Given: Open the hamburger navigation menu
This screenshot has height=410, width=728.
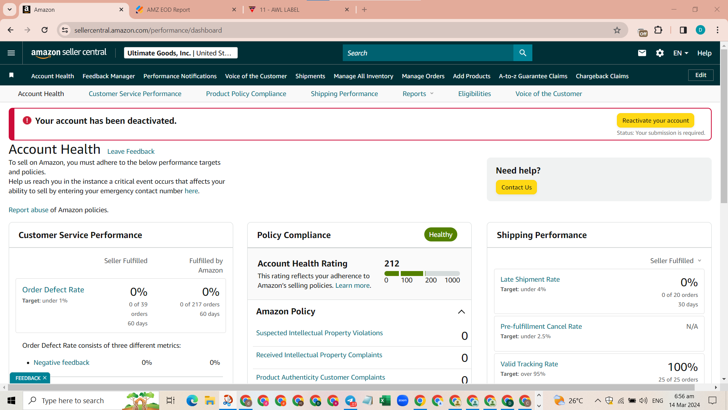Looking at the screenshot, I should (11, 53).
